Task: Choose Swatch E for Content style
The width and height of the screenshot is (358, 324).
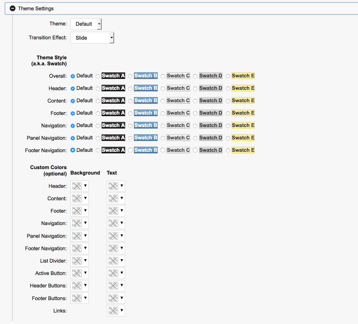Action: coord(228,101)
